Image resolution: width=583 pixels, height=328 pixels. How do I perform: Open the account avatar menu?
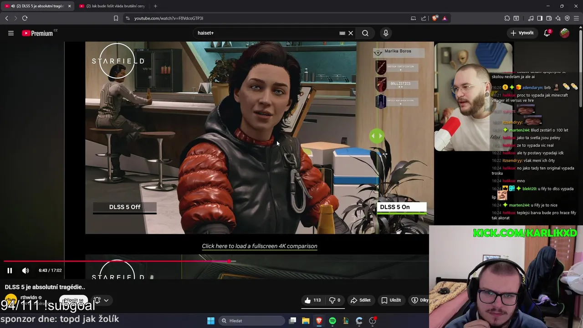pos(564,33)
